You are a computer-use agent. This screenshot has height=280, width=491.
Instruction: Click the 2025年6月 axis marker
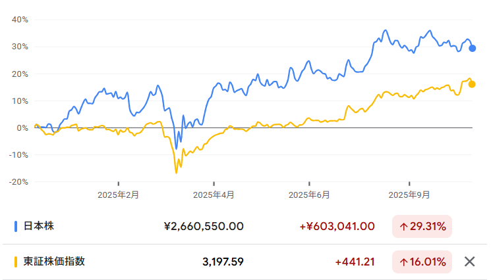310,195
